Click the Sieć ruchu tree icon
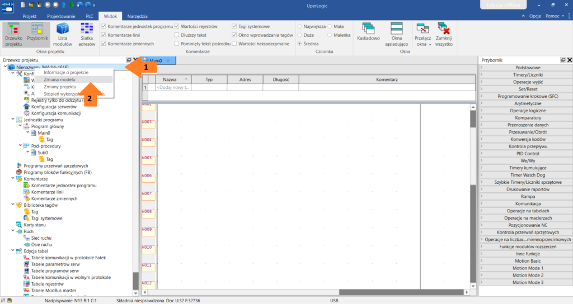Screen dimensions: 573x304 (26, 238)
